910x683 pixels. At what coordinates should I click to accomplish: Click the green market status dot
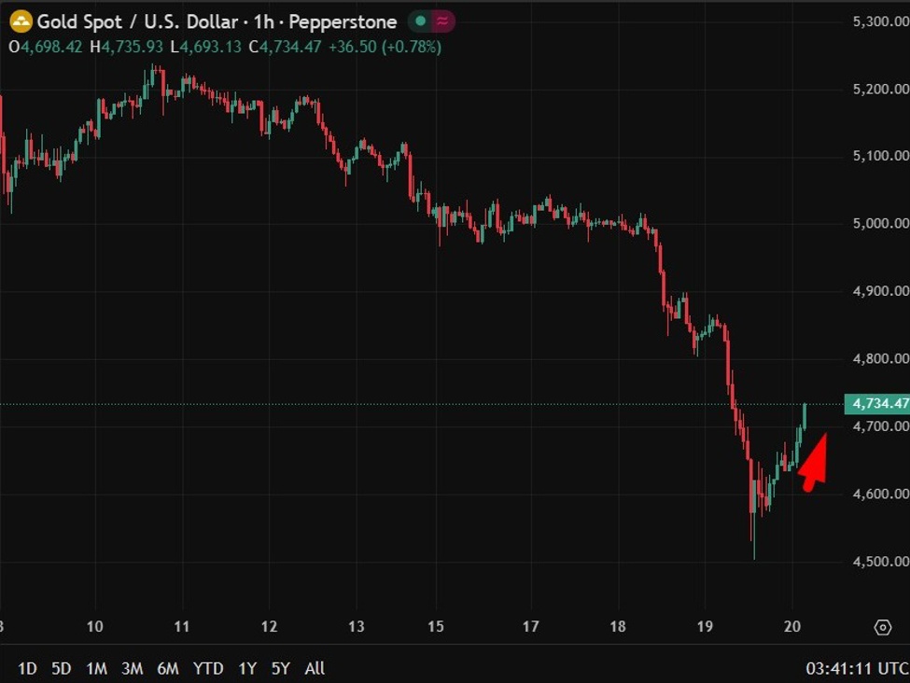419,21
